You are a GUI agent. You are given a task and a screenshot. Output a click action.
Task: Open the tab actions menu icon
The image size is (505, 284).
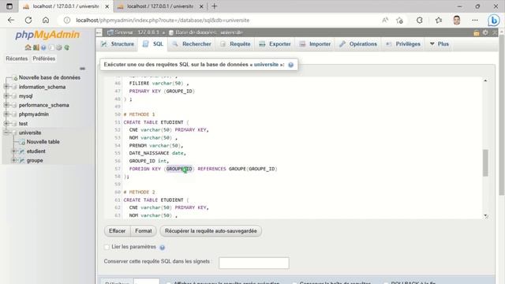pos(9,6)
